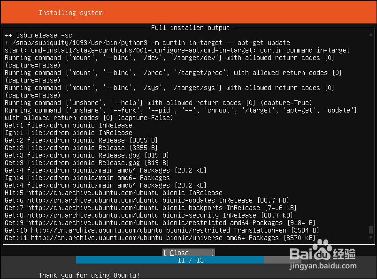The image size is (377, 279).
Task: Click the Close button
Action: click(x=188, y=253)
